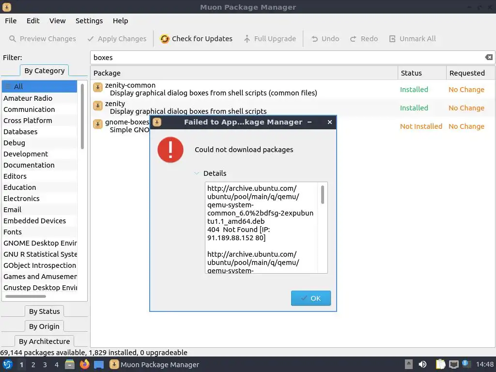Click the Undo arrow icon
The image size is (496, 372).
tap(314, 39)
